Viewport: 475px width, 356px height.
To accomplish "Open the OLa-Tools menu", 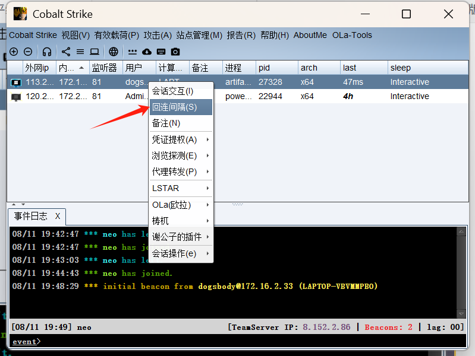I will (352, 35).
